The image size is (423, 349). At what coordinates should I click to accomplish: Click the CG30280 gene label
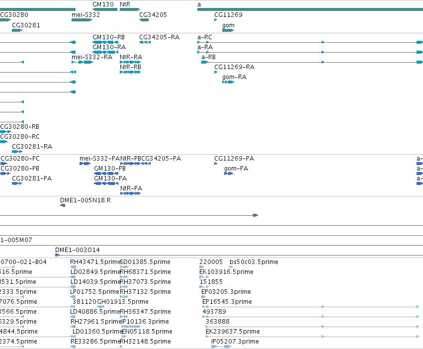pyautogui.click(x=14, y=14)
